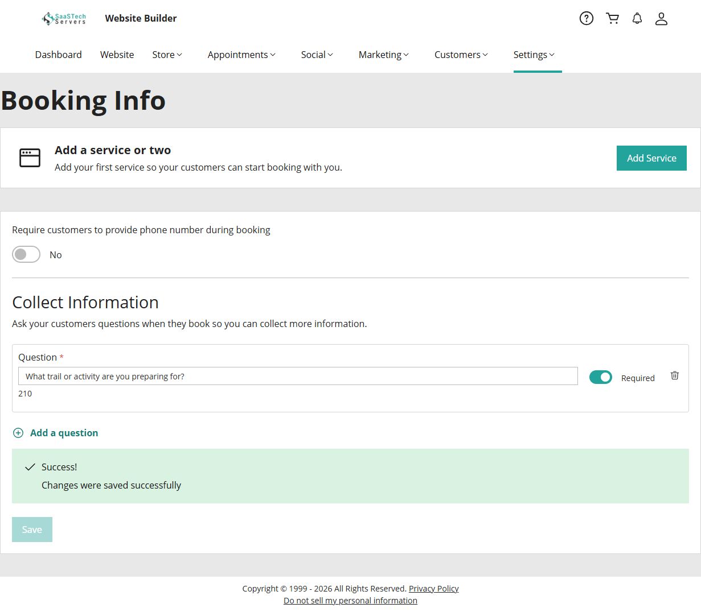Click the Website Builder title
The image size is (701, 612).
pyautogui.click(x=141, y=18)
